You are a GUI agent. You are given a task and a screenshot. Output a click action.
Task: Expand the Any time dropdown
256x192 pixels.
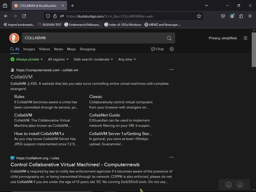tap(127, 59)
